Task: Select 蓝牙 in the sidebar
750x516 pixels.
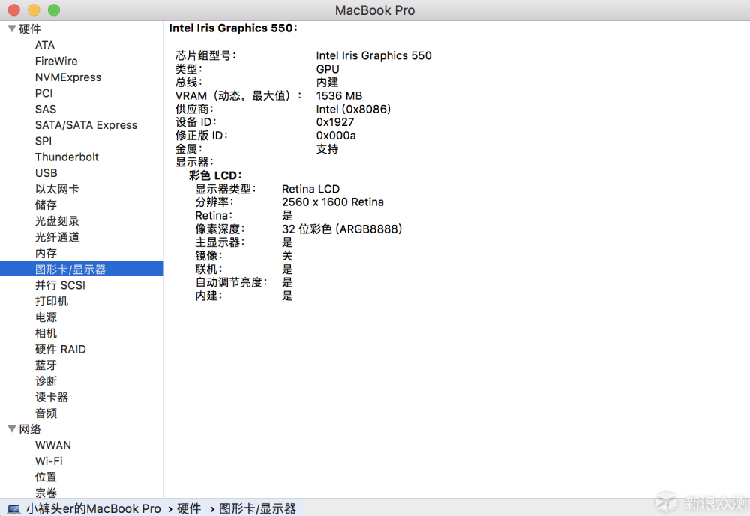Action: 46,365
